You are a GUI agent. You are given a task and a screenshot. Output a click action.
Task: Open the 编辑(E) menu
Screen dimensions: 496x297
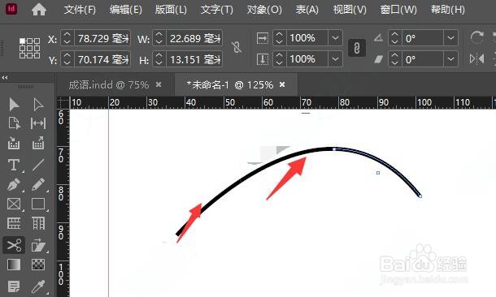click(125, 10)
